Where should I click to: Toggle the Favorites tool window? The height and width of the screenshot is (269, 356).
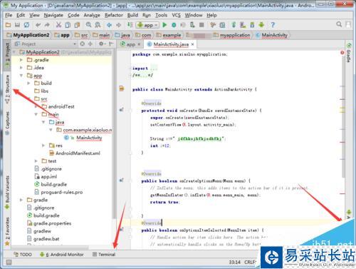[x=7, y=230]
